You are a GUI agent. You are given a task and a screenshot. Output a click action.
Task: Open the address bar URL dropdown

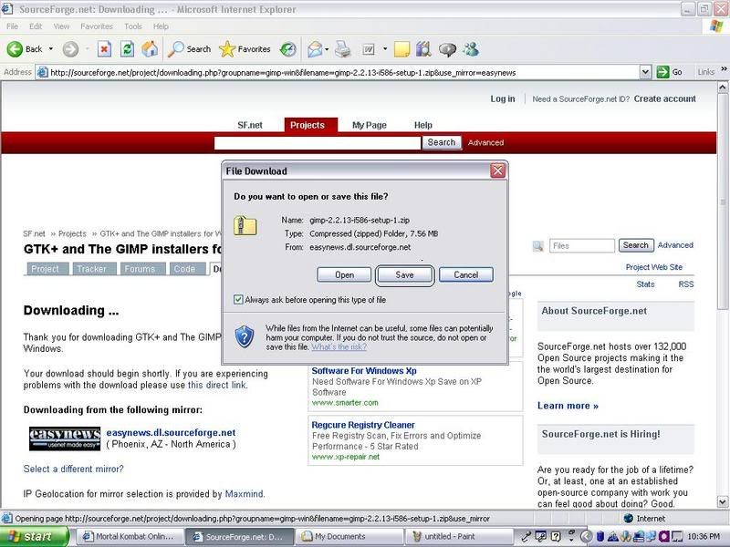[x=645, y=72]
